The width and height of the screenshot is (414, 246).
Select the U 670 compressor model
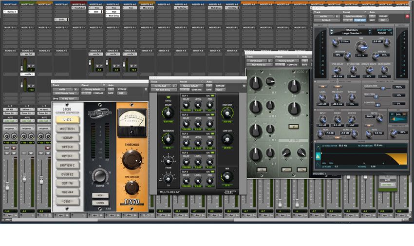pos(67,120)
